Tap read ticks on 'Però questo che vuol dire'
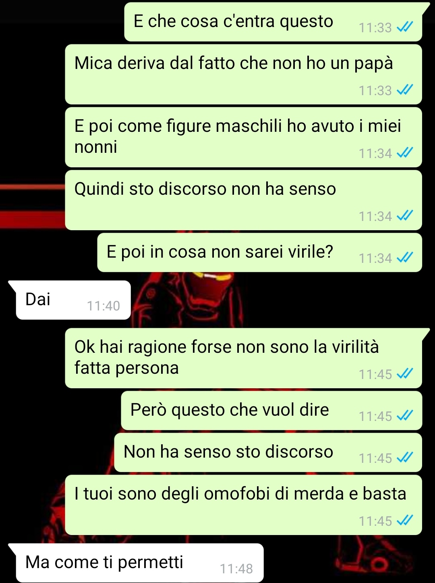Viewport: 435px width, 583px height. [404, 416]
